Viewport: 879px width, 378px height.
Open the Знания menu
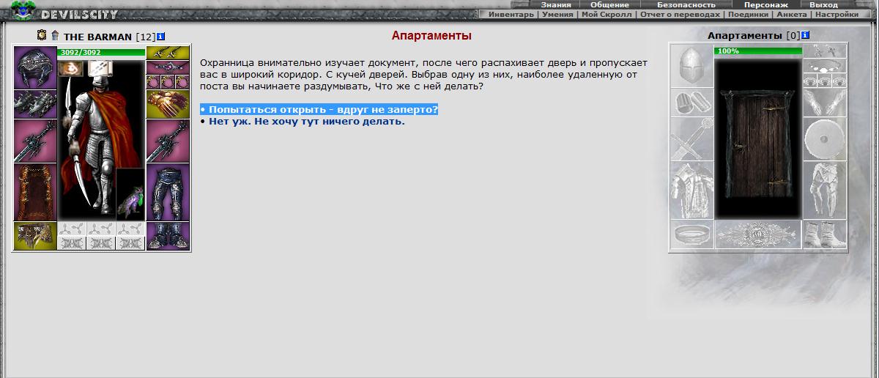click(556, 4)
